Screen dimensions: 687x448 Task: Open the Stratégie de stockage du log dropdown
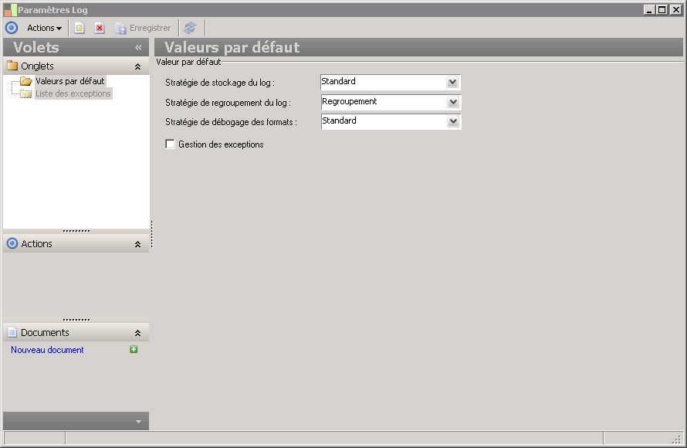(452, 82)
